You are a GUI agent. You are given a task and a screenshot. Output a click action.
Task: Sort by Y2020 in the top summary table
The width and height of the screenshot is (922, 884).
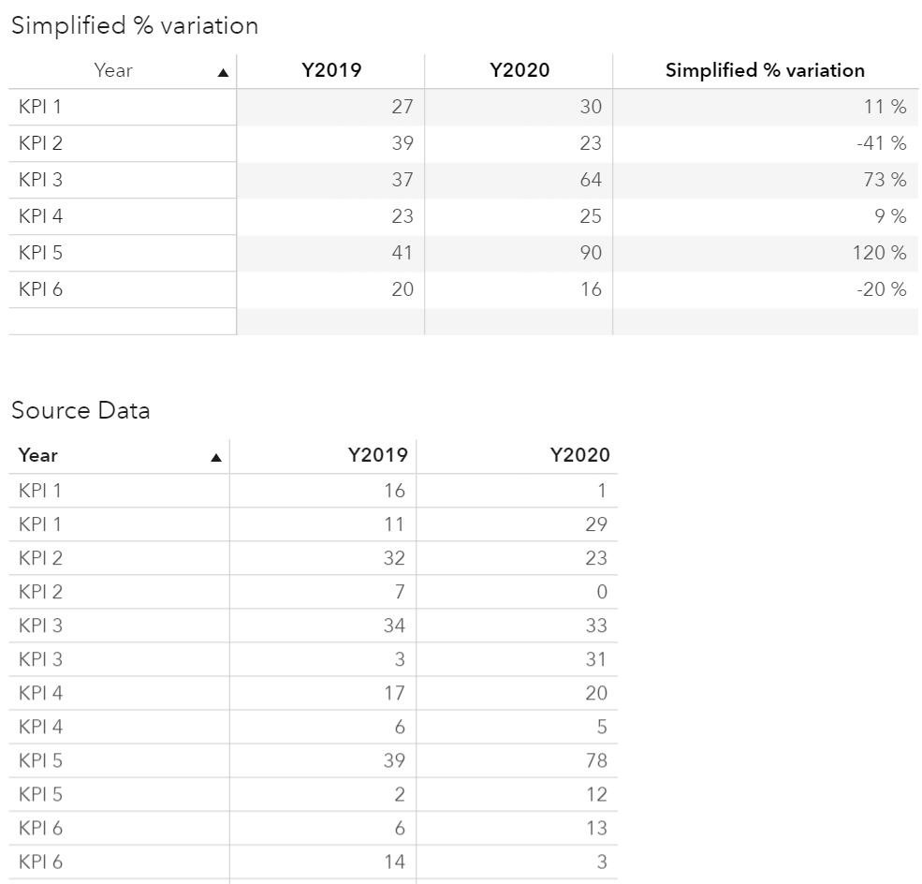pos(520,70)
